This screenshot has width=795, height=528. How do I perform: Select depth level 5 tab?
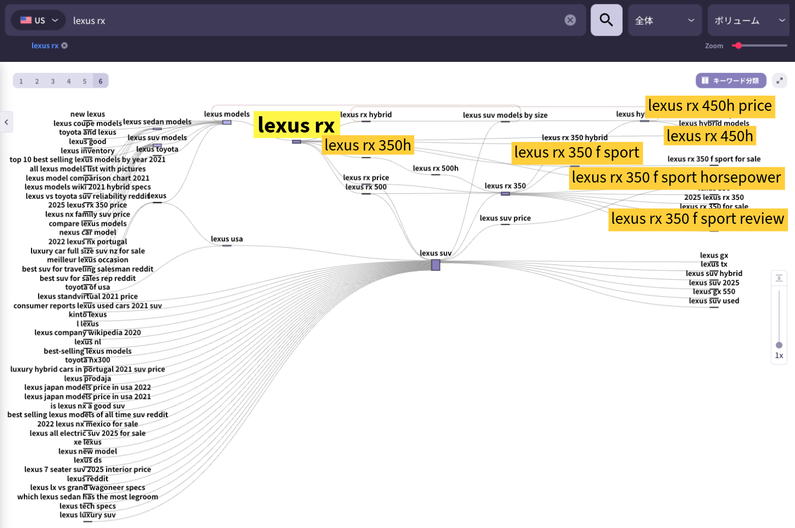point(84,81)
